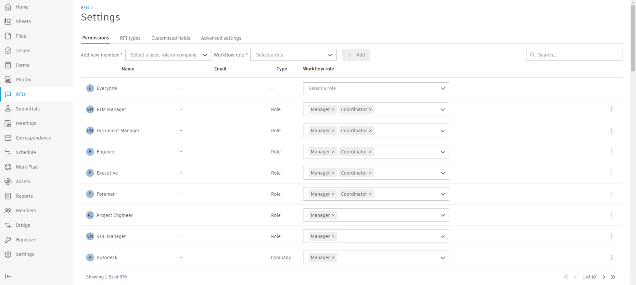Screen dimensions: 636x285
Task: Click the Bridge arrows icon
Action: point(8,225)
